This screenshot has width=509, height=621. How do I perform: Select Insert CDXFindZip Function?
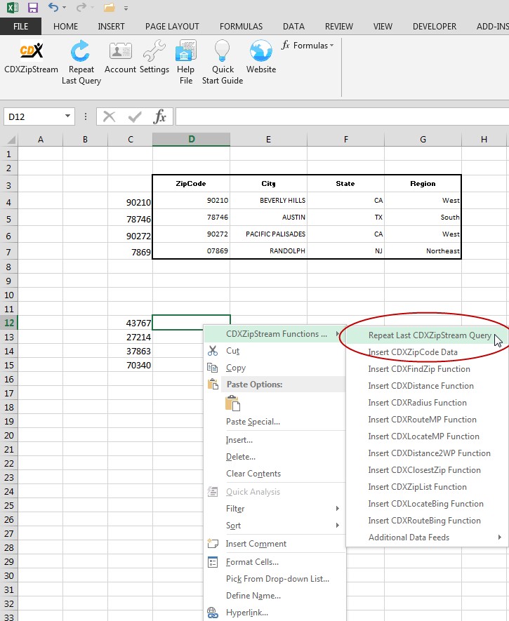coord(427,369)
